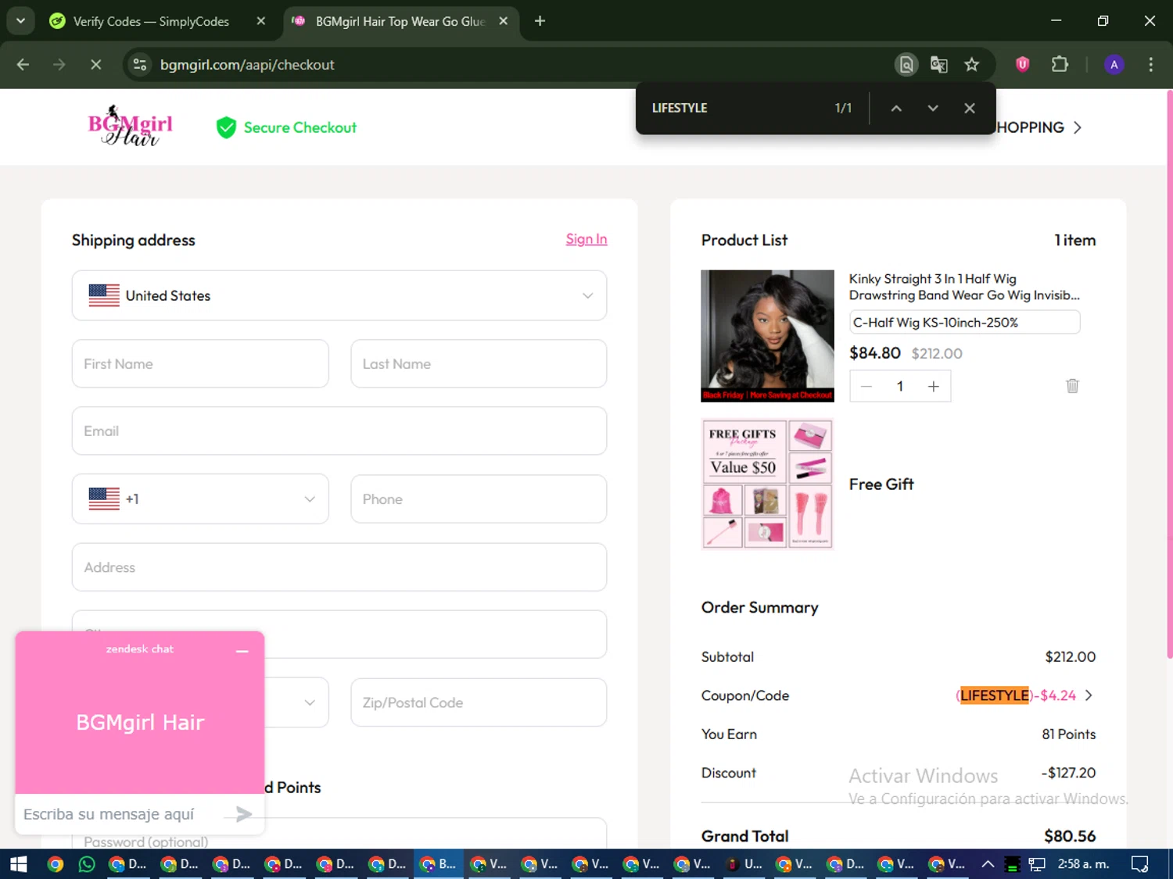Close the BGMgirl Hair tab
Viewport: 1173px width, 879px height.
click(x=504, y=21)
